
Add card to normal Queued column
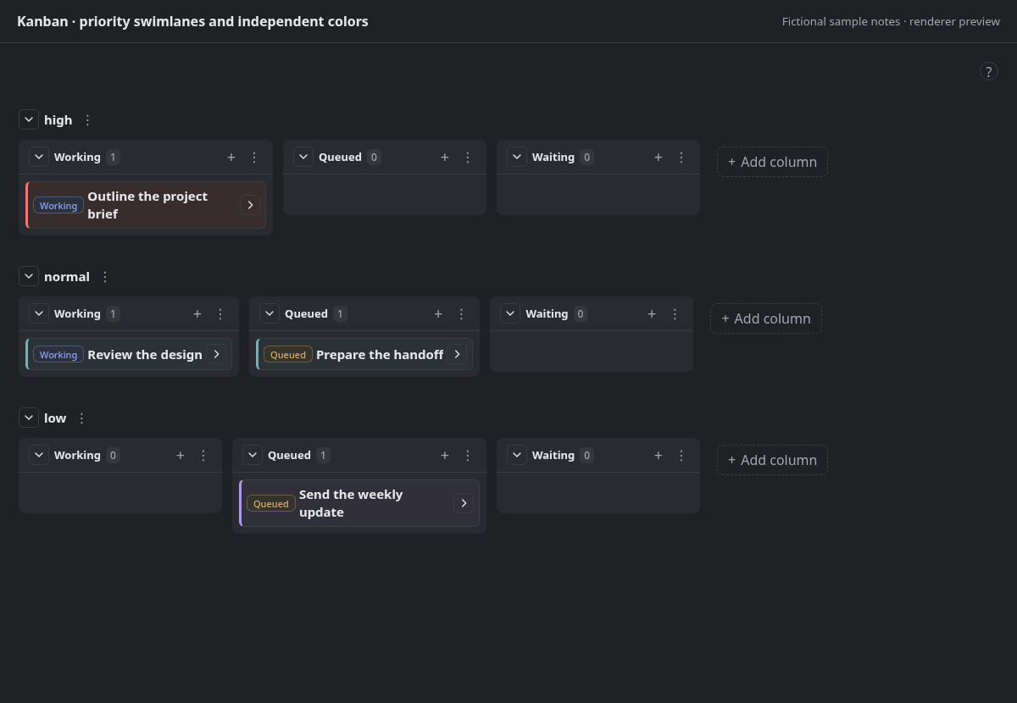[x=437, y=313]
